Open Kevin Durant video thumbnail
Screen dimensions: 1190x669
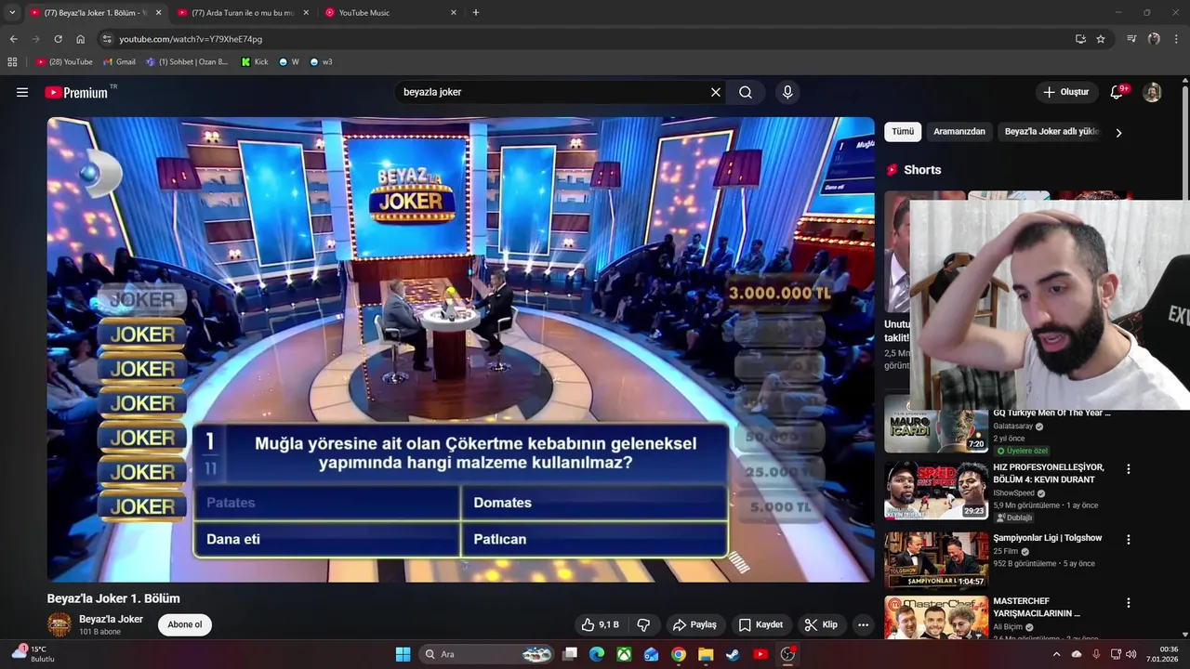coord(936,491)
